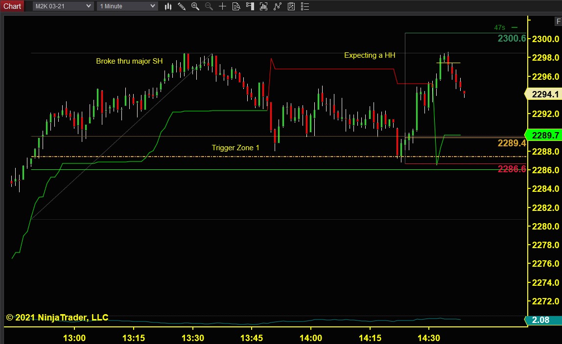Click the 'Broke thru major SH' annotation
562x344 pixels.
click(x=129, y=61)
